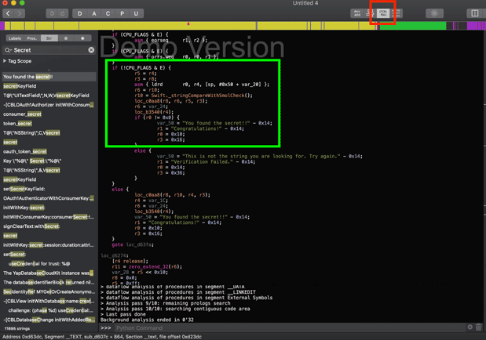
Task: Go forward with the right arrow button
Action: tap(20, 13)
